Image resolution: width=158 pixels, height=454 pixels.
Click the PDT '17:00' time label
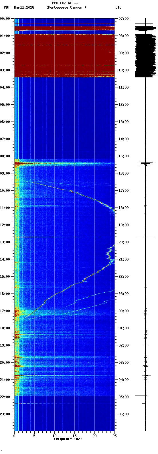[5, 311]
